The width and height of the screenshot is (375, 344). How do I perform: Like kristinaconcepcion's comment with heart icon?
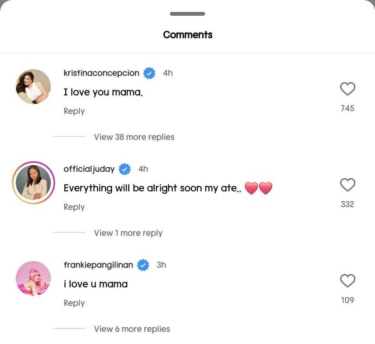click(347, 89)
